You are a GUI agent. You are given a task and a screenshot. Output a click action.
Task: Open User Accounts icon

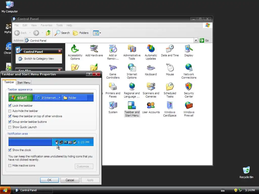(151, 108)
